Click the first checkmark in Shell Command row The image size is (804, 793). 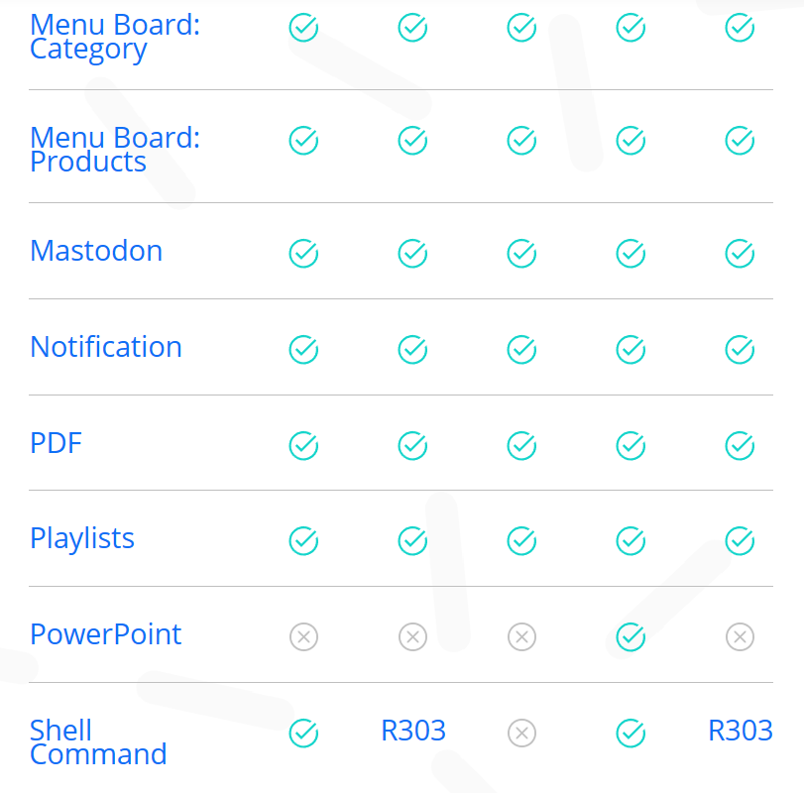(x=303, y=733)
